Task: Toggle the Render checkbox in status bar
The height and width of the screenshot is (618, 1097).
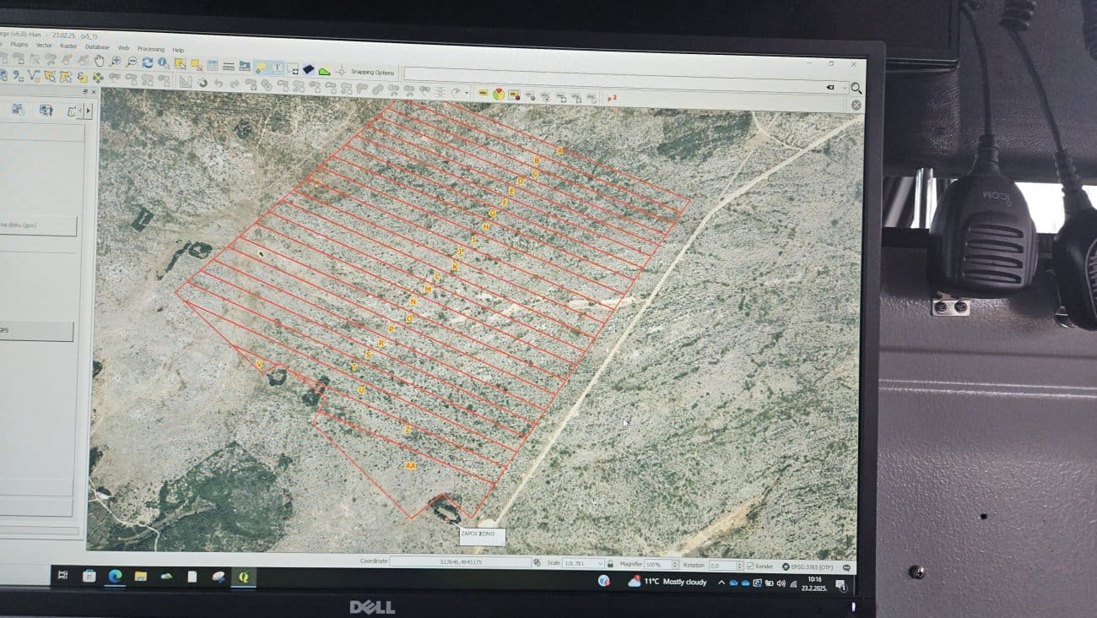Action: [750, 566]
